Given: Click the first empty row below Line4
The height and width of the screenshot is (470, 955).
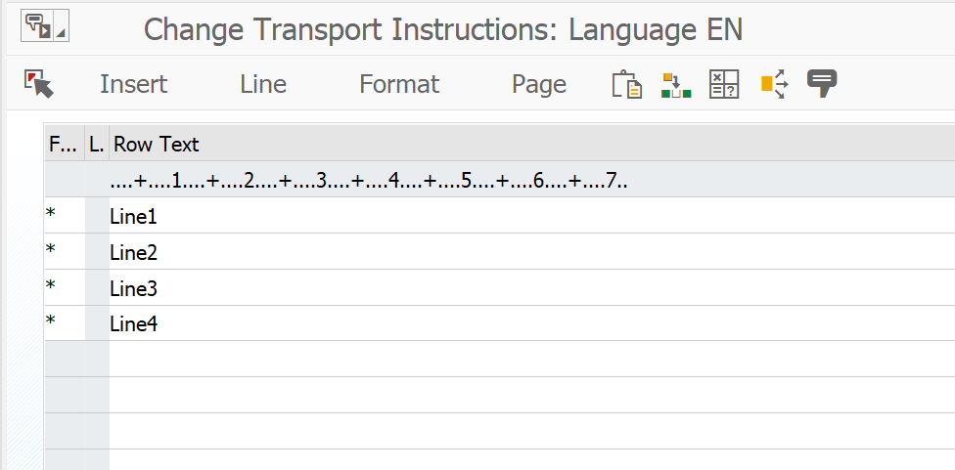Looking at the screenshot, I should pos(391,359).
